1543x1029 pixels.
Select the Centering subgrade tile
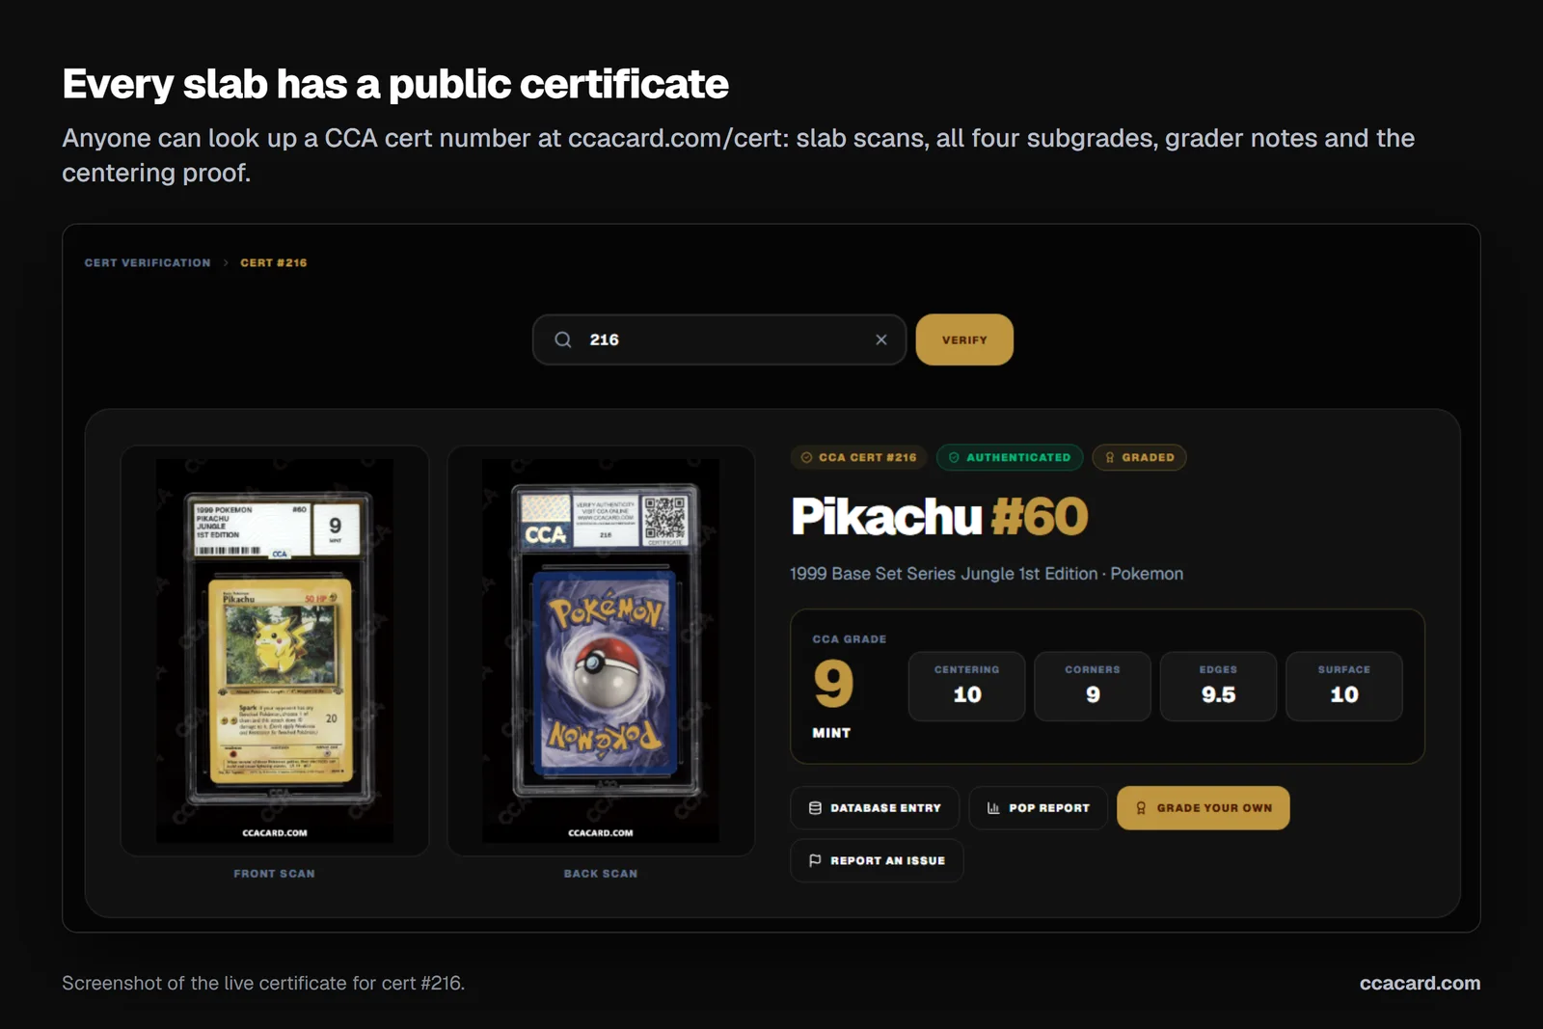[x=966, y=686]
